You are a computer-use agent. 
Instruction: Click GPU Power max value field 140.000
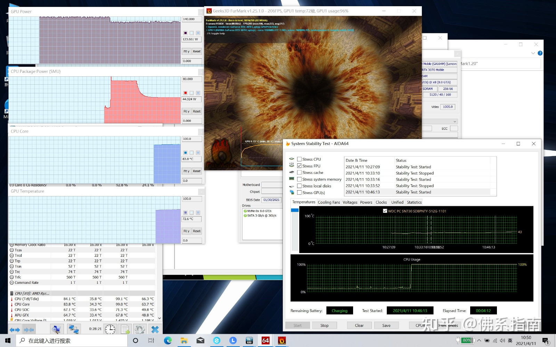[x=192, y=19]
